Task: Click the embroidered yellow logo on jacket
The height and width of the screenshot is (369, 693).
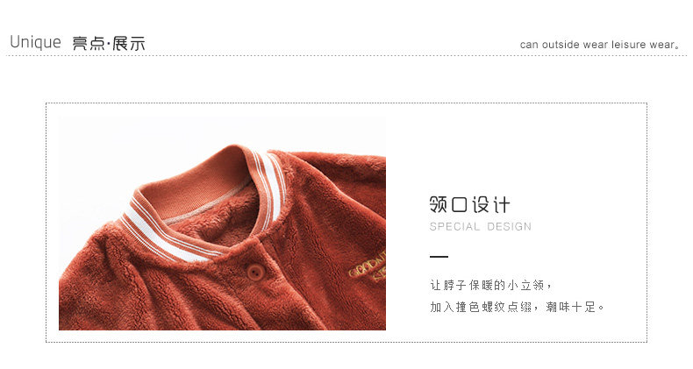Action: tap(368, 266)
